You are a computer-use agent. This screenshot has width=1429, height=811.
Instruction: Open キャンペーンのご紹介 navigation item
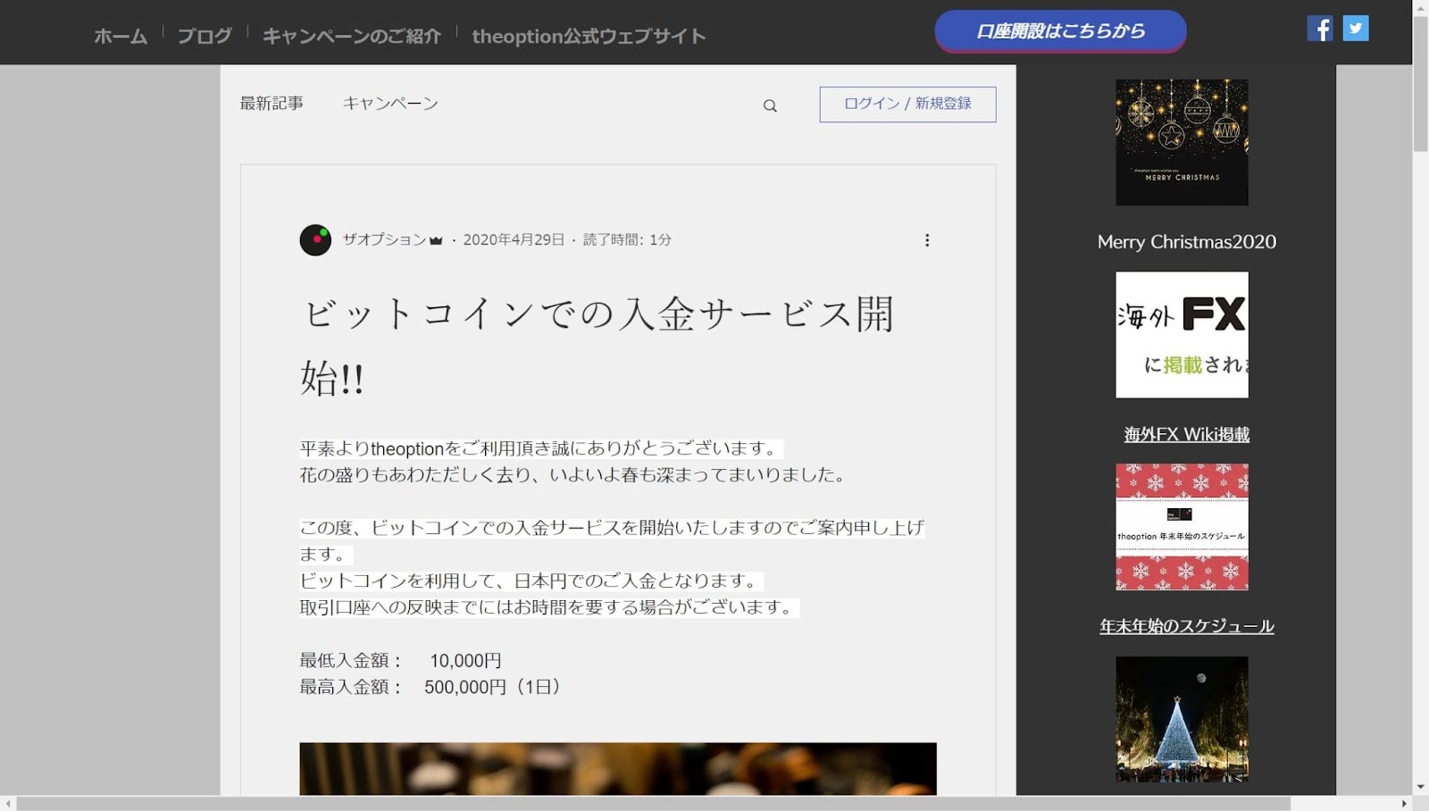coord(352,36)
